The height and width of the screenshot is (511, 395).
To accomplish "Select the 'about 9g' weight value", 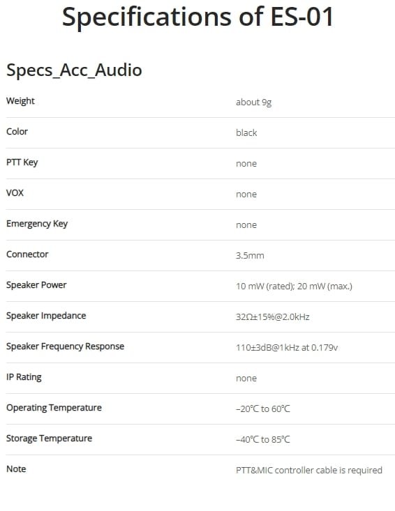I will point(253,102).
